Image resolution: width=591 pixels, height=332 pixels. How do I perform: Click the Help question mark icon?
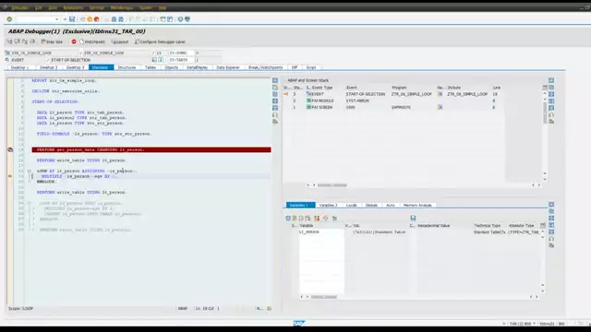pyautogui.click(x=180, y=19)
